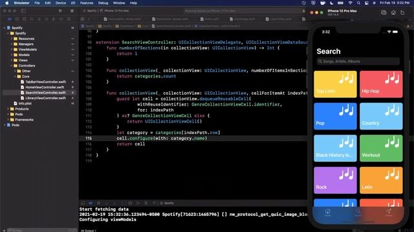Pause program execution in the debug bar
Screen dimensions: 414x232
pyautogui.click(x=98, y=203)
